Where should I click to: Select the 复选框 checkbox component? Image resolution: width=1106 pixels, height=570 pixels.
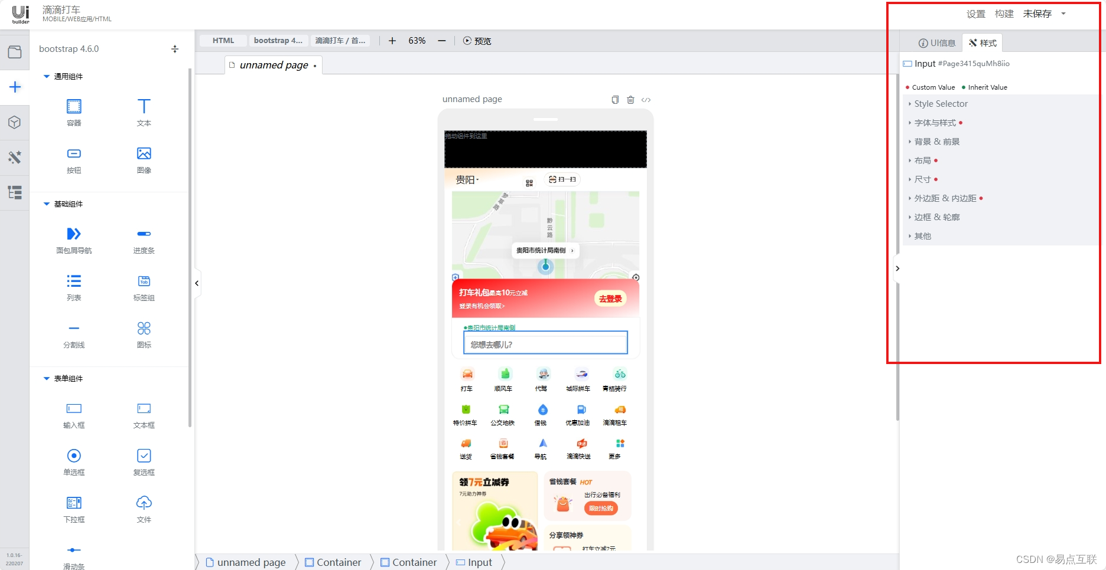(144, 462)
